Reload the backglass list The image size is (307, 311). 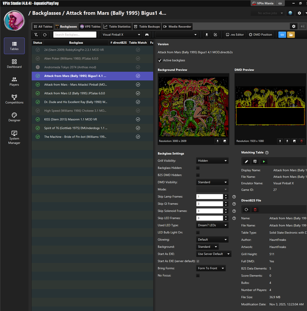pos(45,35)
